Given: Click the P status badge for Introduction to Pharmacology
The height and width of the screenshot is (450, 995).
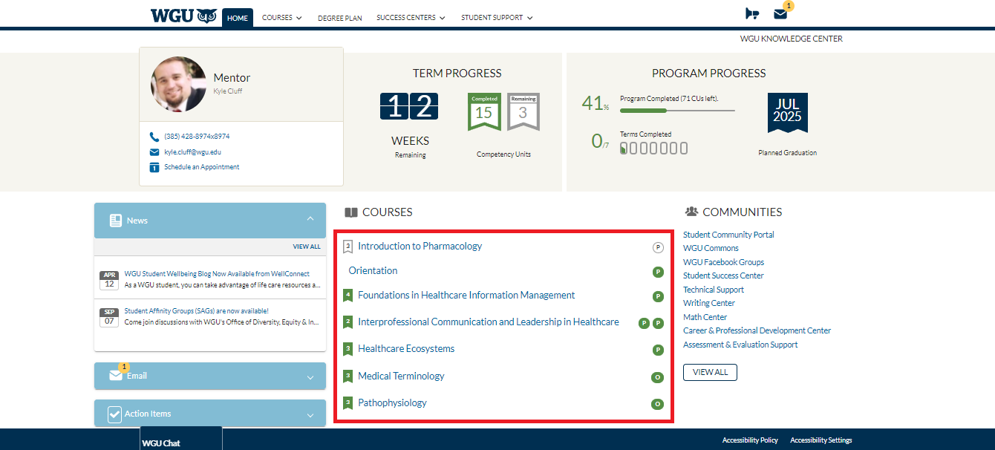Looking at the screenshot, I should click(658, 247).
